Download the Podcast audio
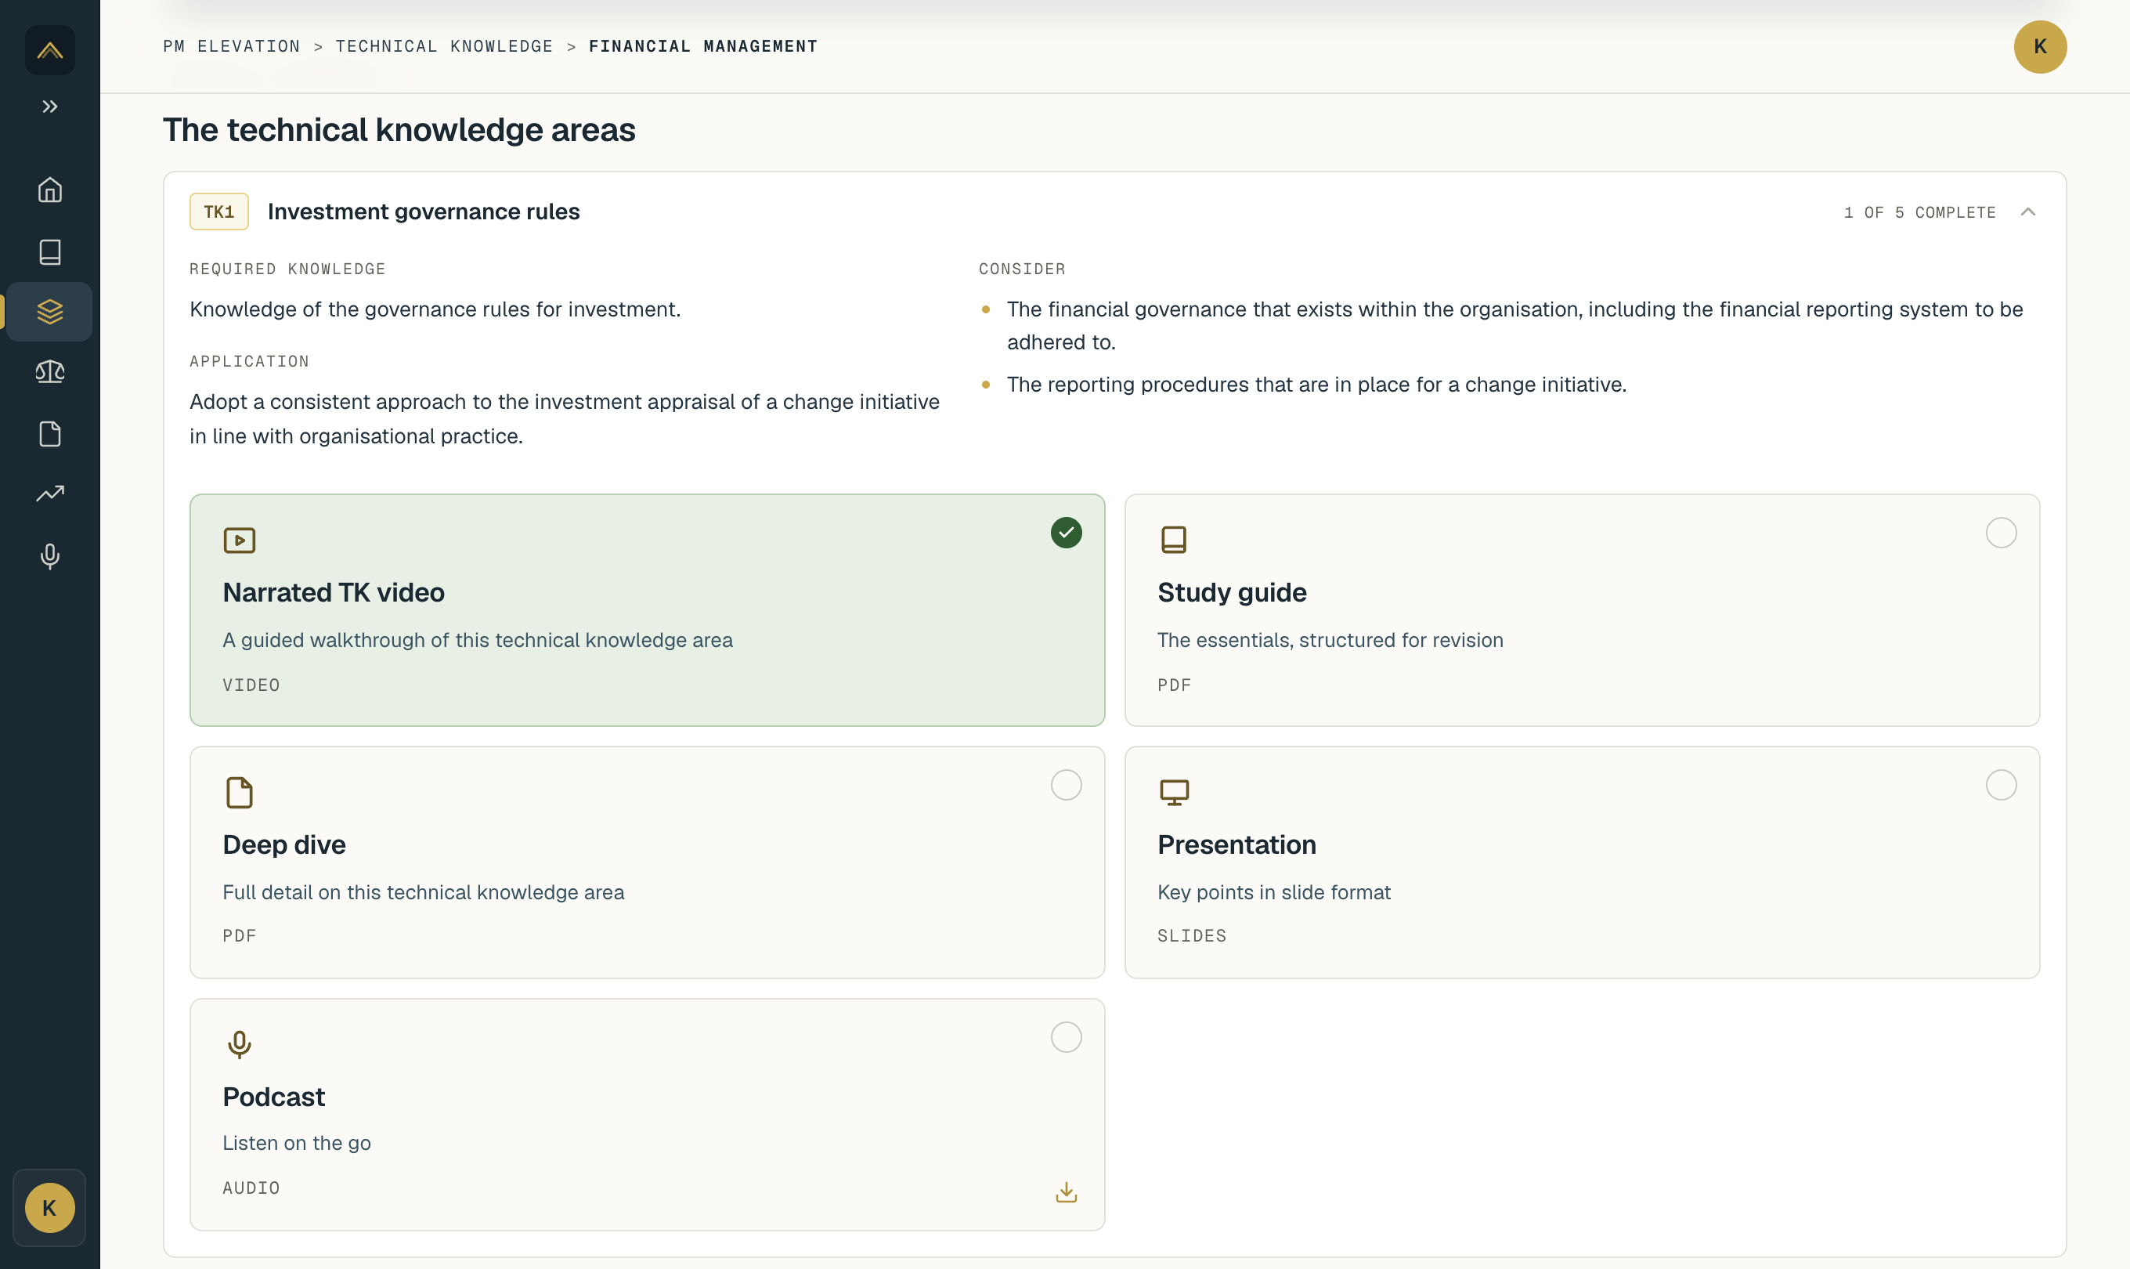Screen dimensions: 2130x1269 pos(1066,1192)
